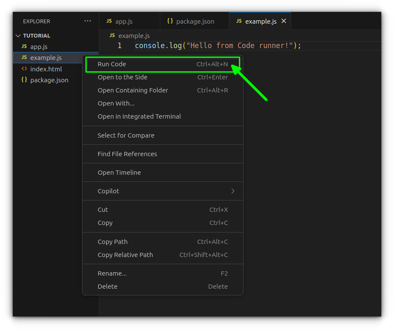Viewport: 394px width, 330px height.
Task: Click Rename... in the context menu
Action: [112, 273]
